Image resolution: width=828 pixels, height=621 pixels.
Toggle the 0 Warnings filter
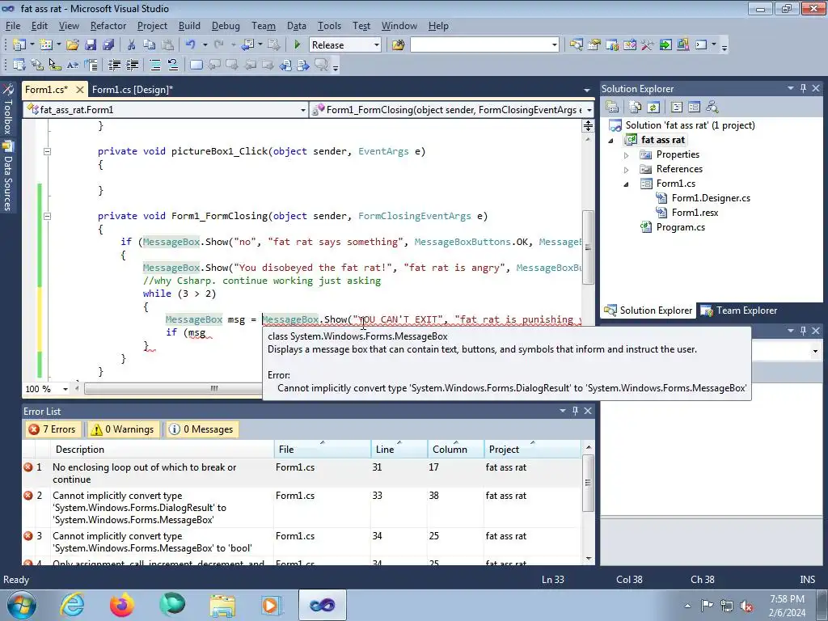(123, 429)
